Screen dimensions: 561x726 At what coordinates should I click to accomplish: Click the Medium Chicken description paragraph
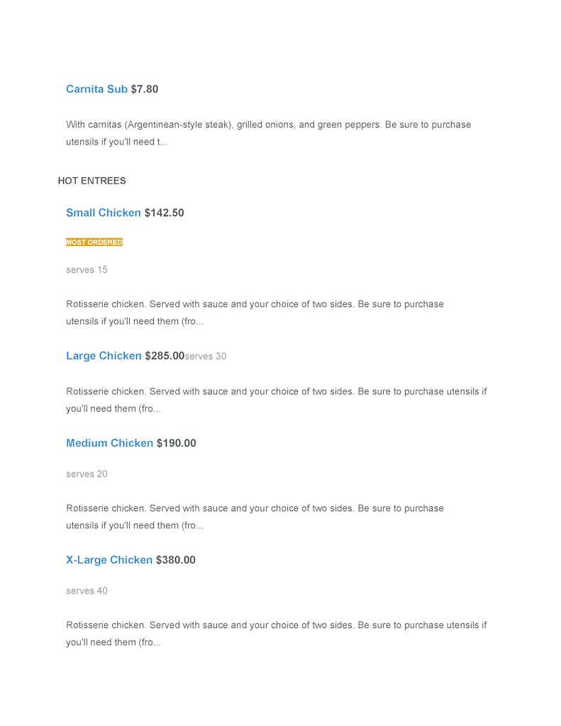pos(255,517)
